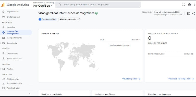Image resolution: width=196 pixels, height=97 pixels.
Task: Click the Propriedades do sidebar item
Action: pyautogui.click(x=14, y=84)
